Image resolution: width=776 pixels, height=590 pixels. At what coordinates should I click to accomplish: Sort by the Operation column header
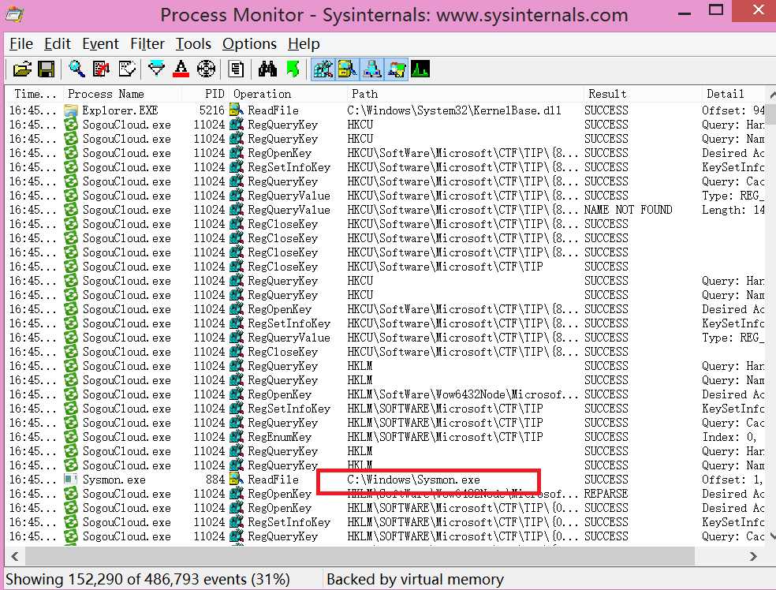(x=289, y=94)
